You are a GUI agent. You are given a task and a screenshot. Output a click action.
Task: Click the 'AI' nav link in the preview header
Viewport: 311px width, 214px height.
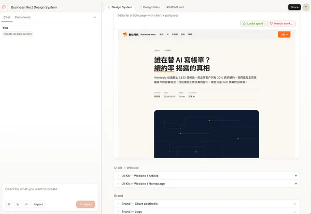click(167, 35)
